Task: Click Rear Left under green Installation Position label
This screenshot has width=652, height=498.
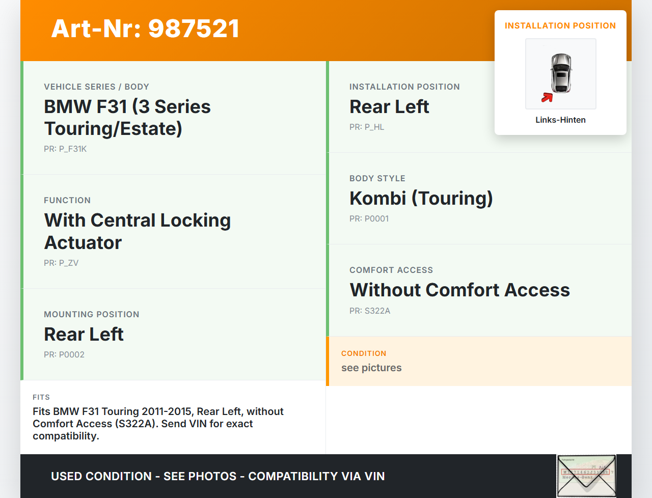Action: (x=389, y=107)
